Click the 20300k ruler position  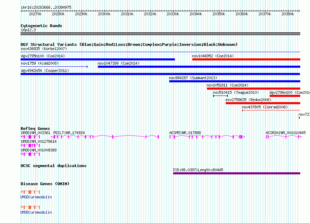[x=104, y=14]
